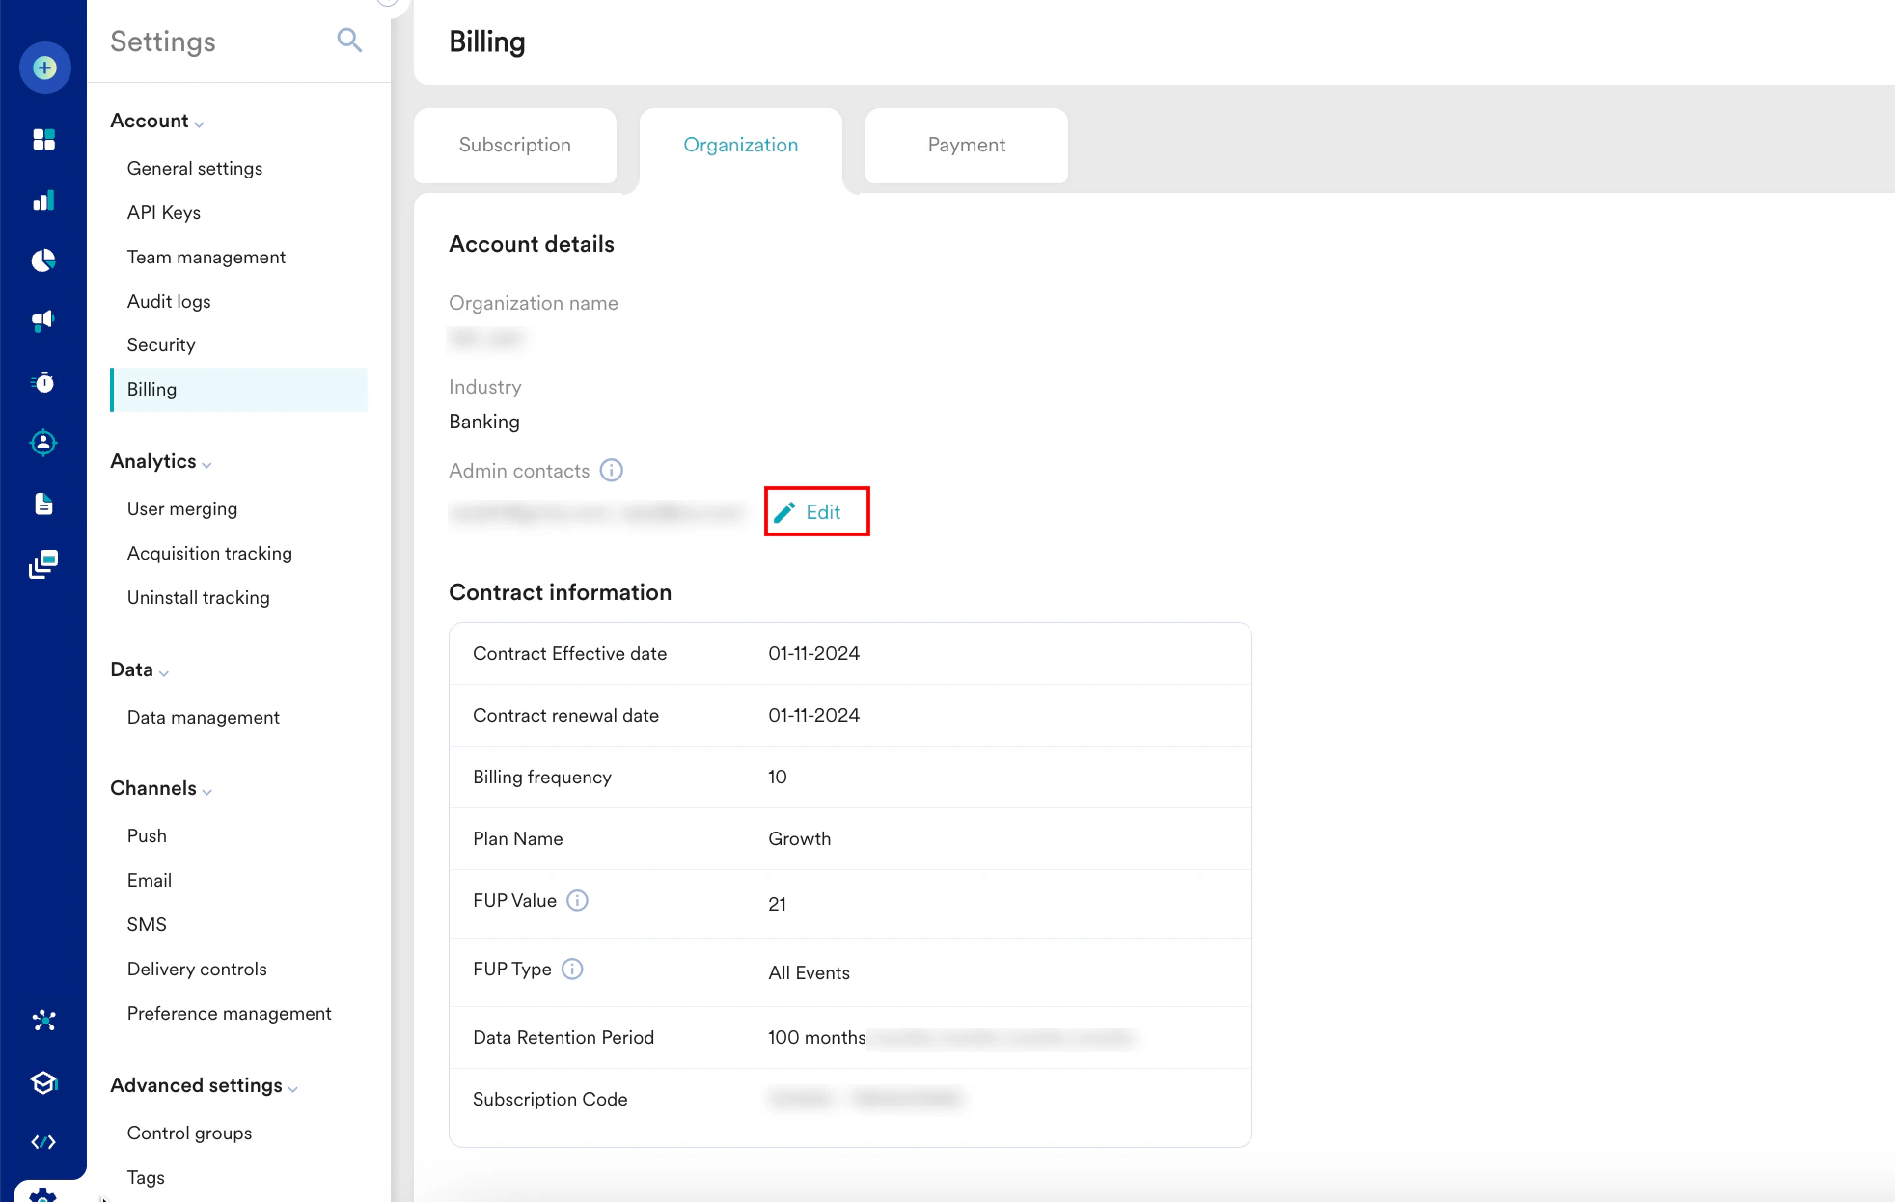Click the blue plus create button
Viewport: 1895px width, 1202px height.
[x=44, y=68]
